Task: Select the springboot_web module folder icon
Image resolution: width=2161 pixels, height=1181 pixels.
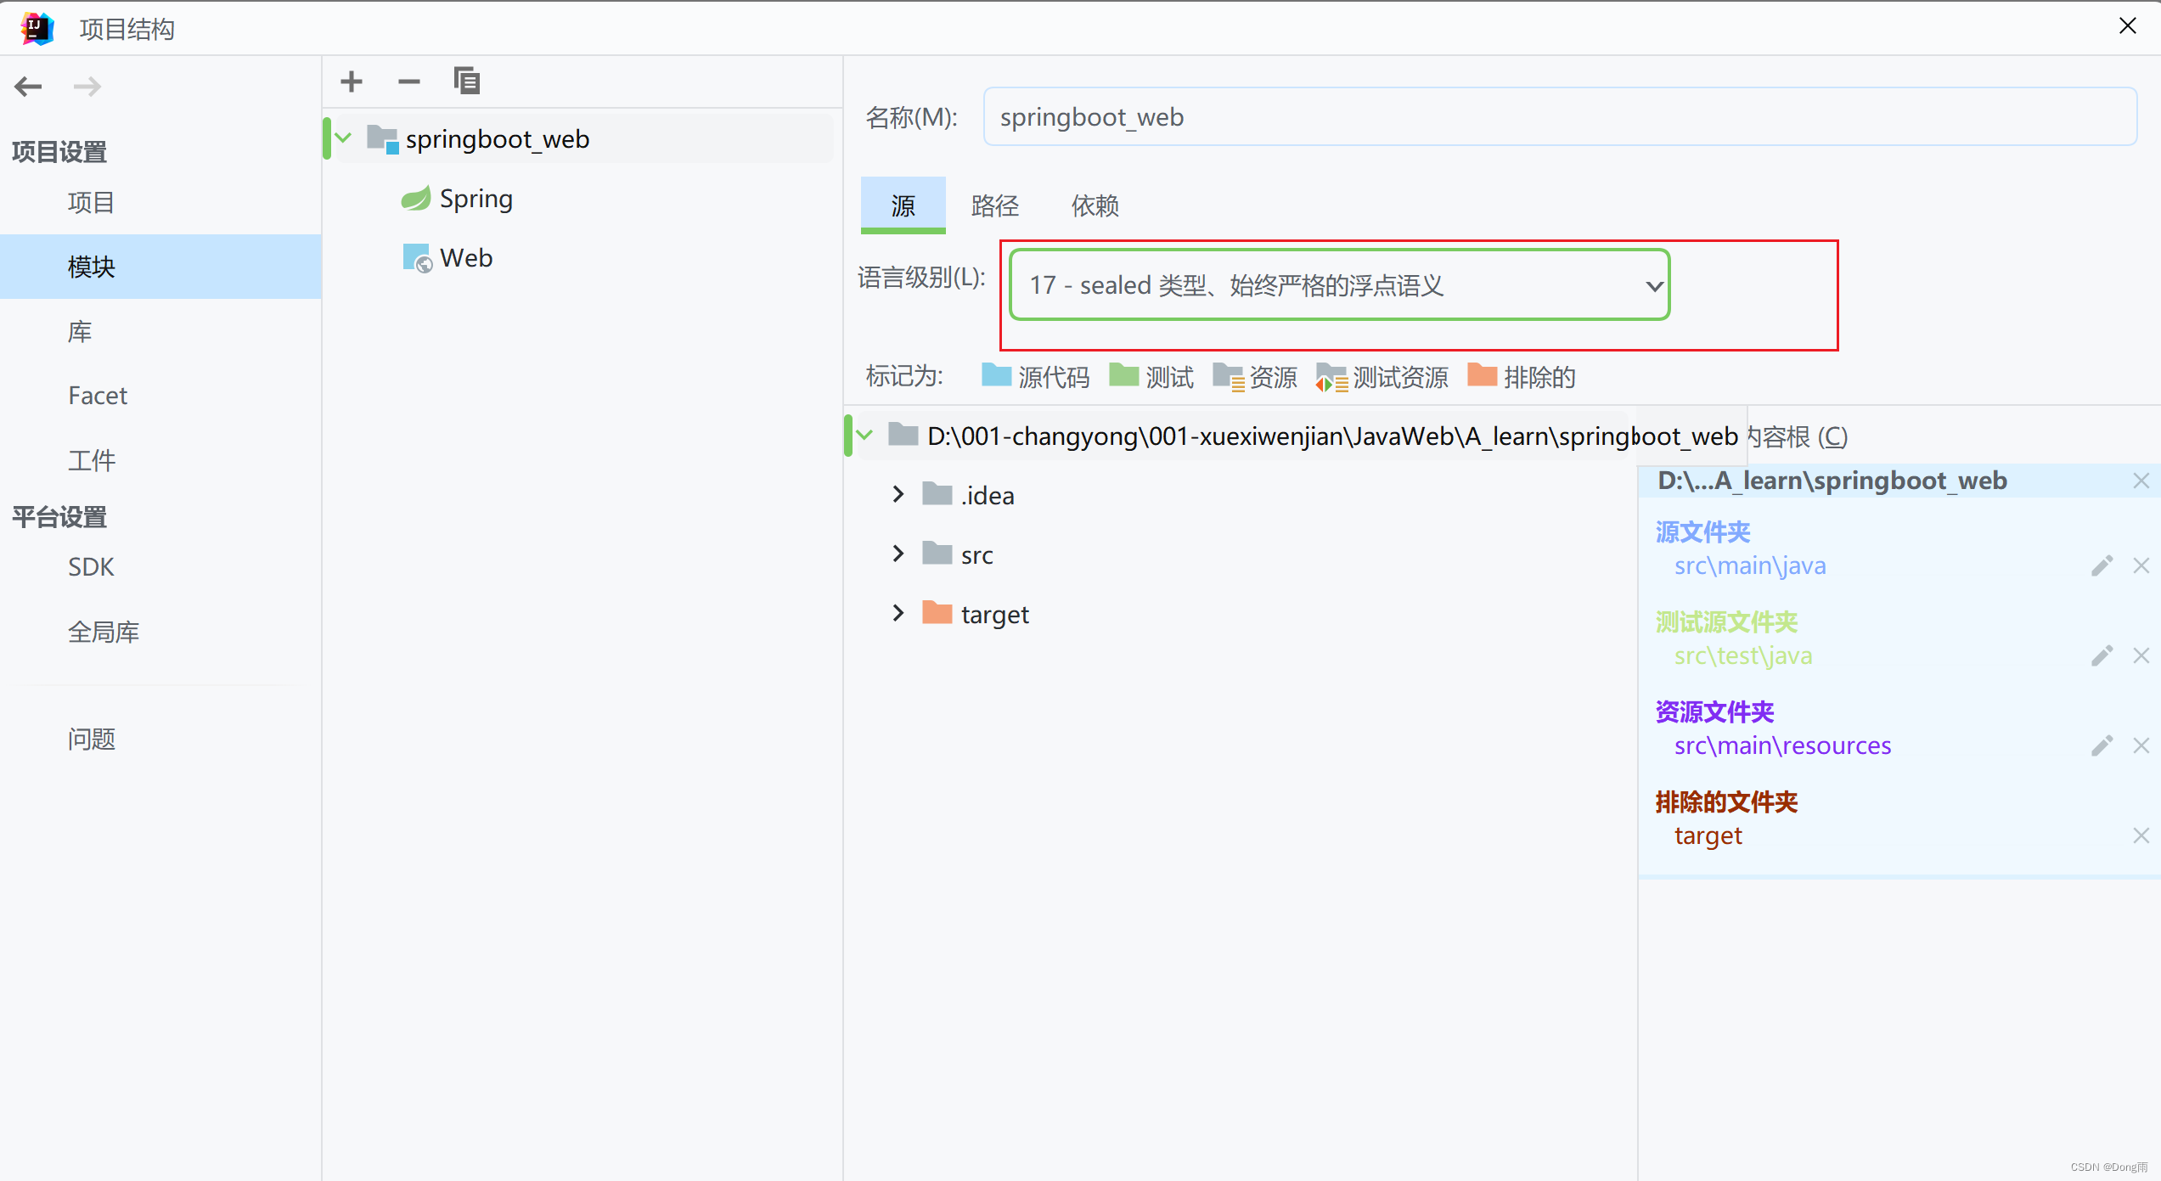Action: [x=382, y=139]
